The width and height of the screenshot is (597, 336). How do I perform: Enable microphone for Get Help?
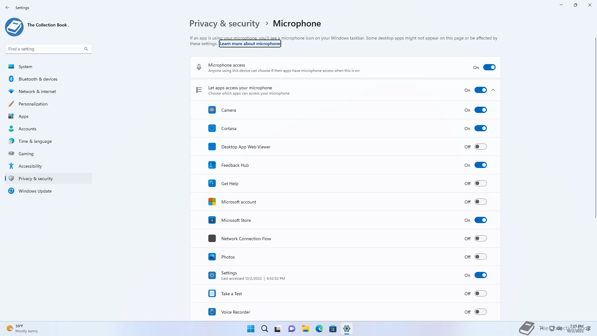click(480, 183)
